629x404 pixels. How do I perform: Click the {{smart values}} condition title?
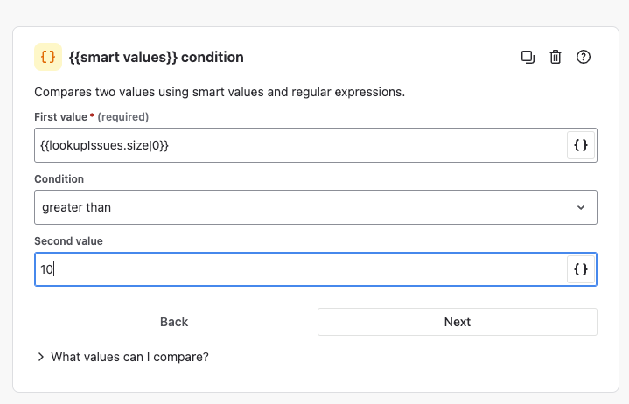156,57
